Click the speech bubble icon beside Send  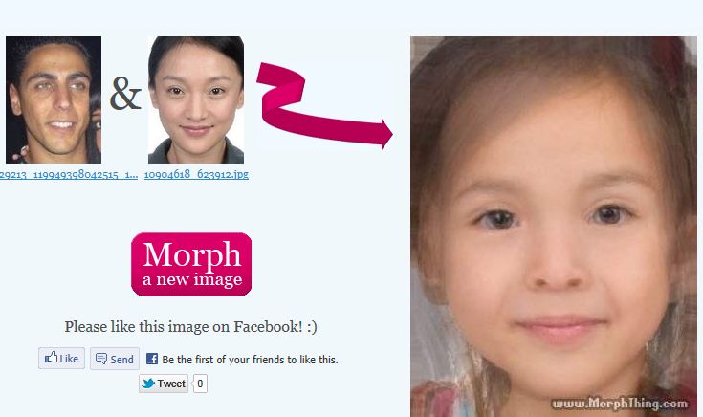coord(101,359)
